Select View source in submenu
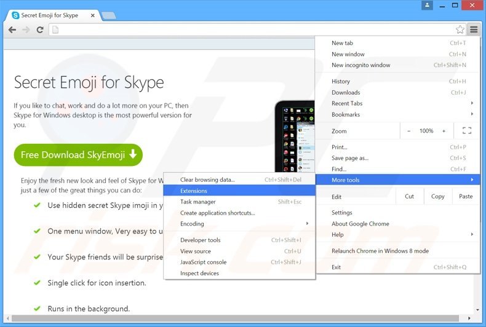Screen dimensions: 486x327 coord(239,251)
